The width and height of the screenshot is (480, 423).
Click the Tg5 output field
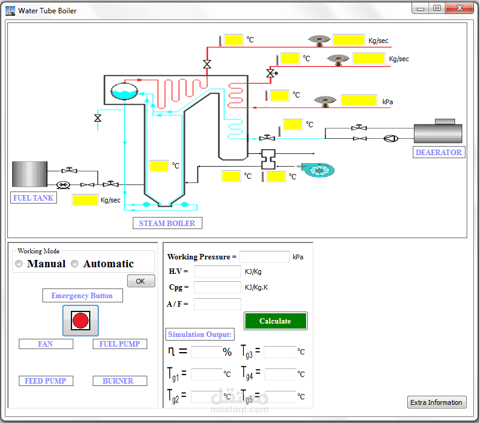pyautogui.click(x=281, y=396)
